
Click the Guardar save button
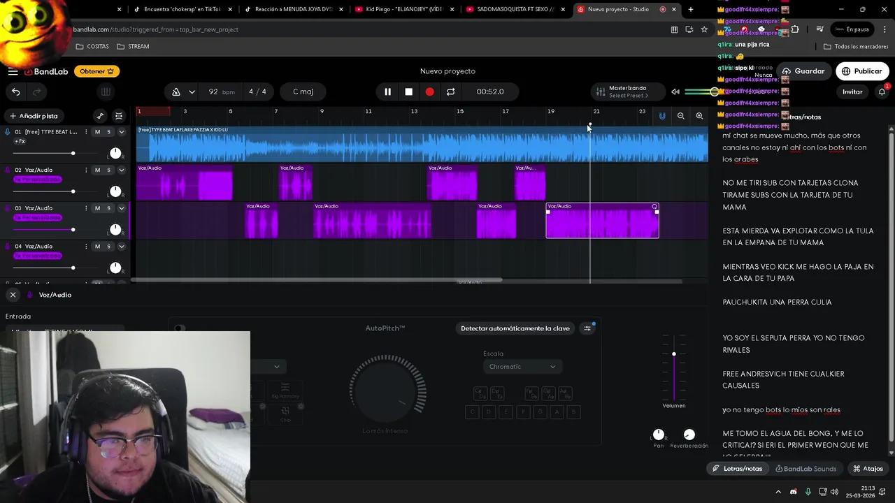click(803, 71)
